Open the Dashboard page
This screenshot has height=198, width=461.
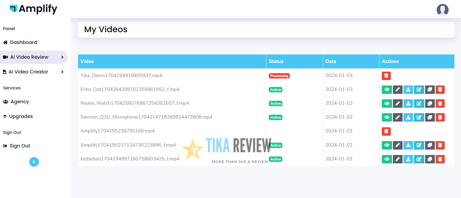[23, 42]
